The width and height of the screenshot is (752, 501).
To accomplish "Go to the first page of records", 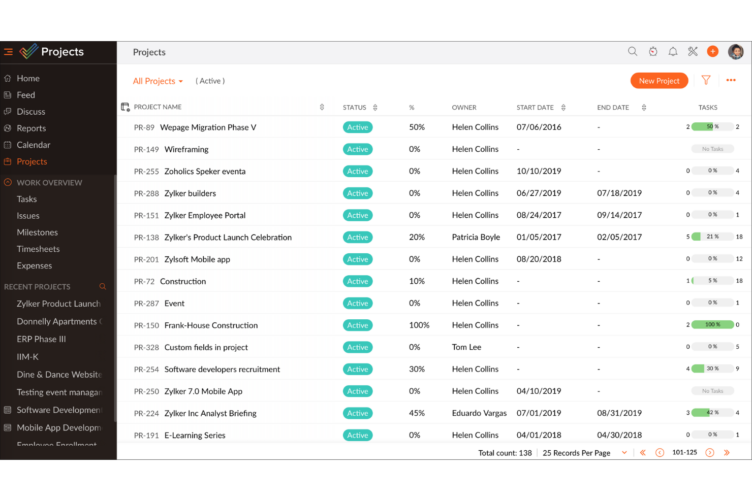I will 643,453.
